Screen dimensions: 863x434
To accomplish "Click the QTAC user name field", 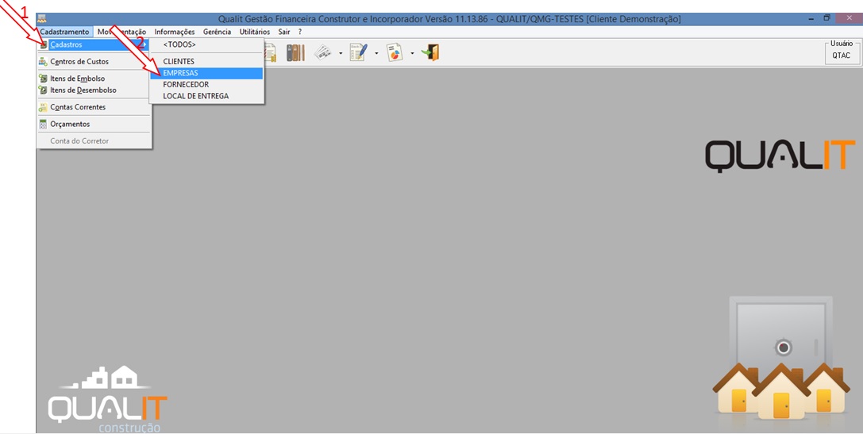I will pos(841,56).
